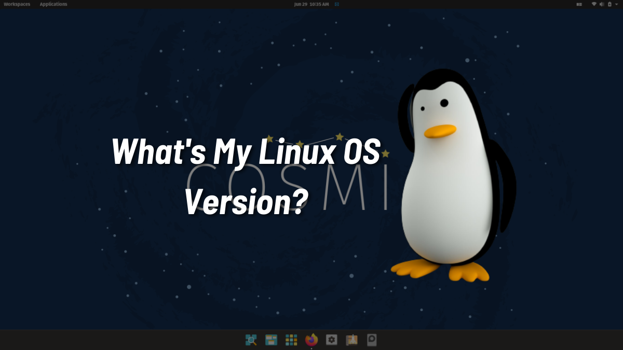Expand the power options from the panel
Viewport: 623px width, 350px height.
click(x=616, y=4)
